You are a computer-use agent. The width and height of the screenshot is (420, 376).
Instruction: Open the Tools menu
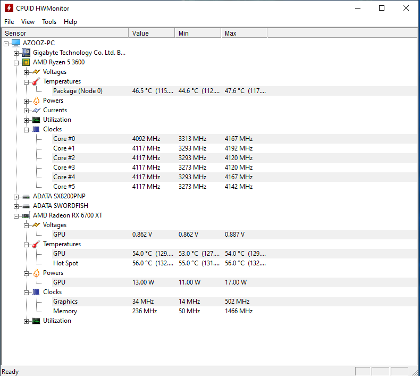(x=49, y=22)
